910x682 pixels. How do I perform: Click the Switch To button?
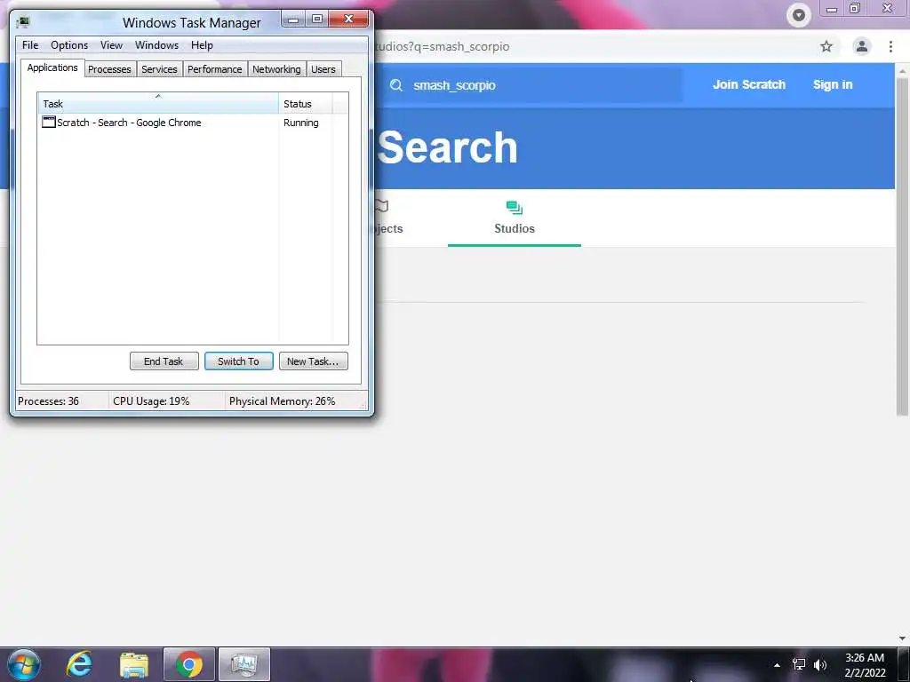[238, 361]
